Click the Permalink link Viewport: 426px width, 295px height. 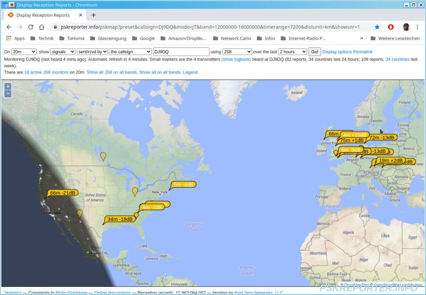tap(363, 52)
